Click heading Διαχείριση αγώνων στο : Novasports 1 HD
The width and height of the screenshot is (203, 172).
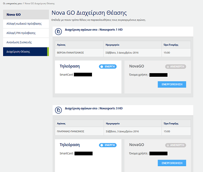coord(94,30)
